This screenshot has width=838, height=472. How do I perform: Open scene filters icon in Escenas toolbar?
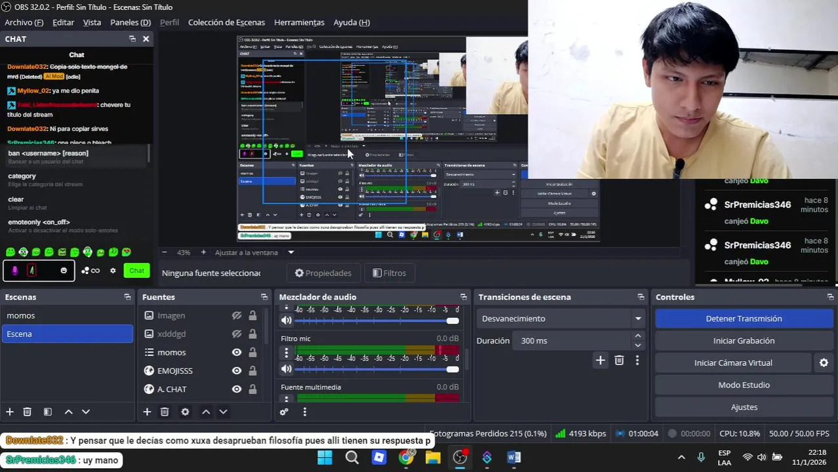tap(48, 412)
